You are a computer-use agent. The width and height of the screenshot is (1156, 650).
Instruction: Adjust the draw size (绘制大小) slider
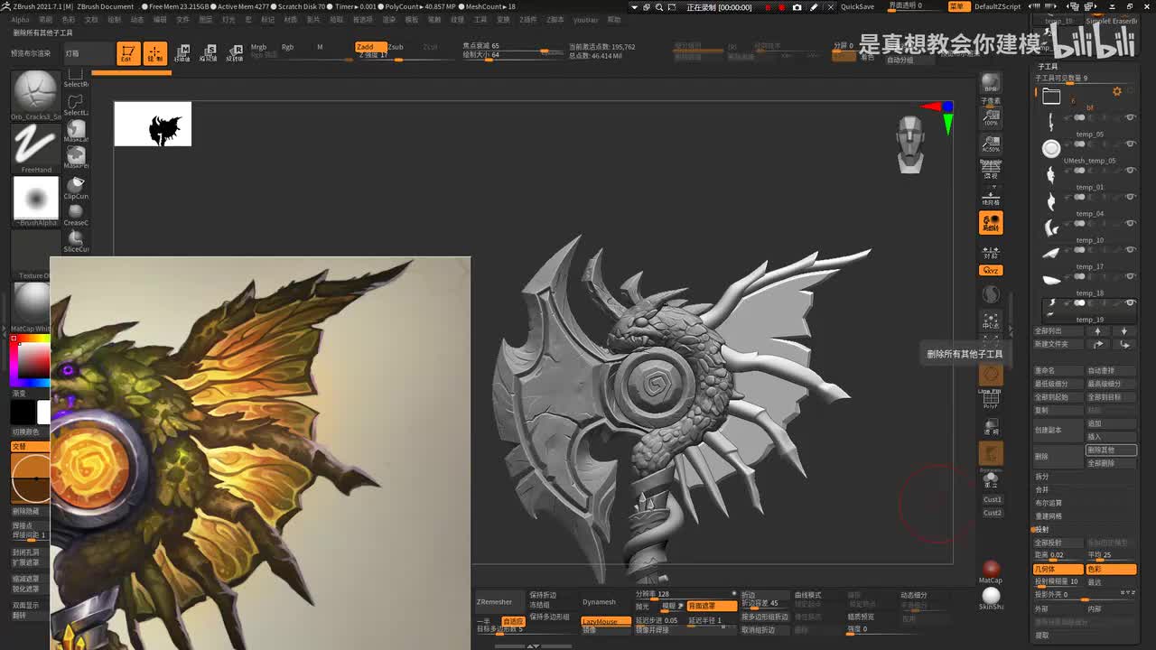click(513, 55)
